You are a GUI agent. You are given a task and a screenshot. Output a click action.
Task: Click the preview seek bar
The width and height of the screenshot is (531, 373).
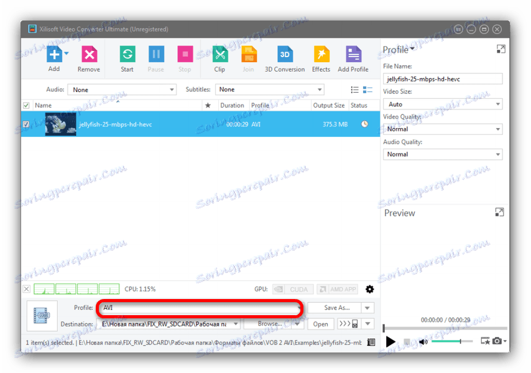point(445,328)
